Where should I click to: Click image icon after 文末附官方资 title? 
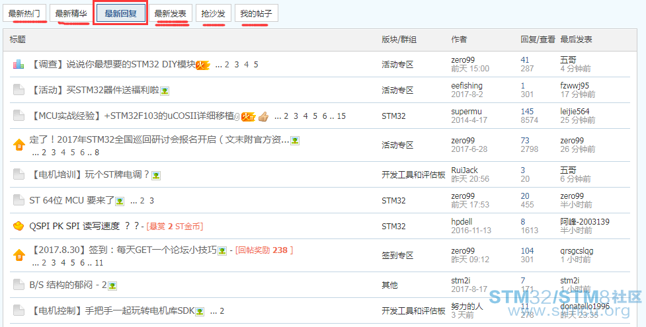pos(295,141)
